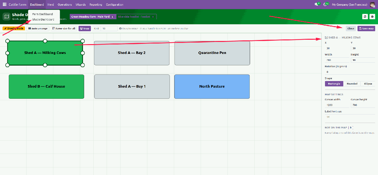Switch to Green Meadow Farm - Main Yard tab
The height and width of the screenshot is (175, 378).
coord(93,17)
